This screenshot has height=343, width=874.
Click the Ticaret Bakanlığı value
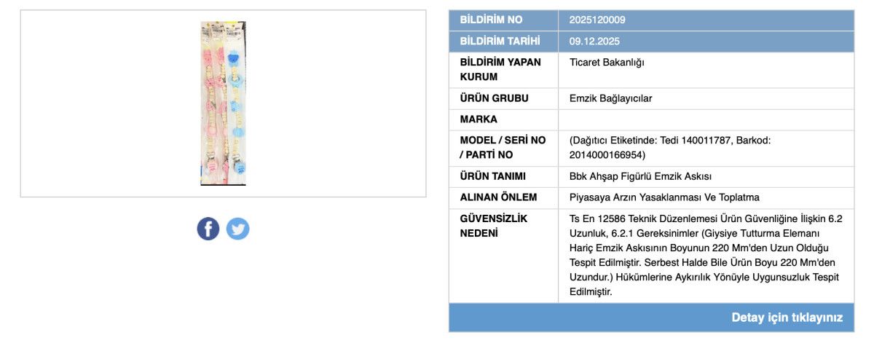pos(607,62)
